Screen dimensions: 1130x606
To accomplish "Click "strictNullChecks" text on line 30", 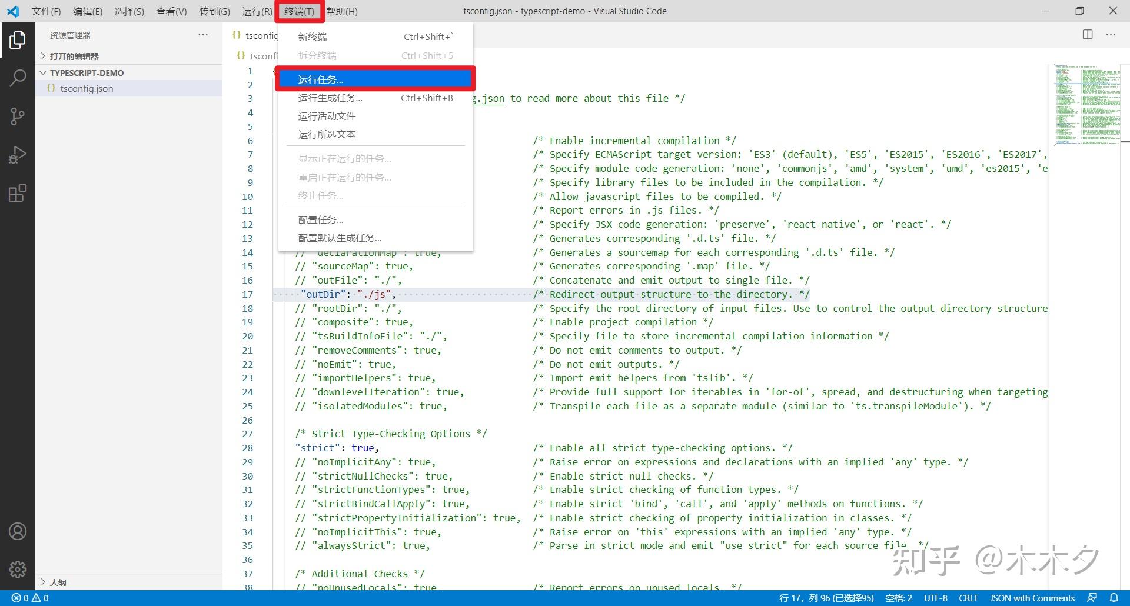I will coord(365,476).
